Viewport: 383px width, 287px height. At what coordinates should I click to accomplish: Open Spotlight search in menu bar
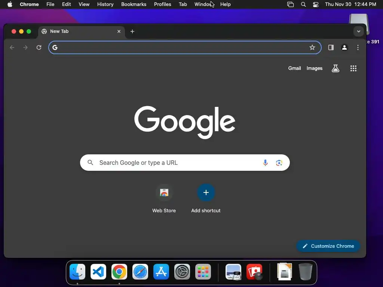[x=303, y=4]
